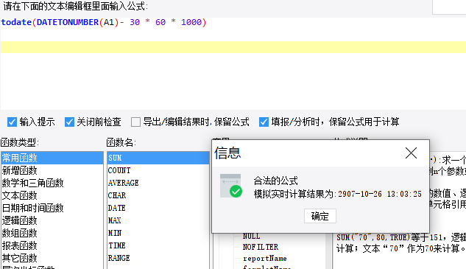
Task: Select 新增函数 category
Action: click(52, 170)
